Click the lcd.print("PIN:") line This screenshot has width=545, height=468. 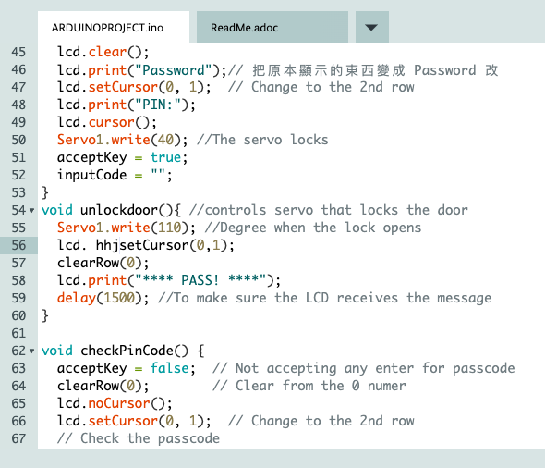(x=127, y=105)
